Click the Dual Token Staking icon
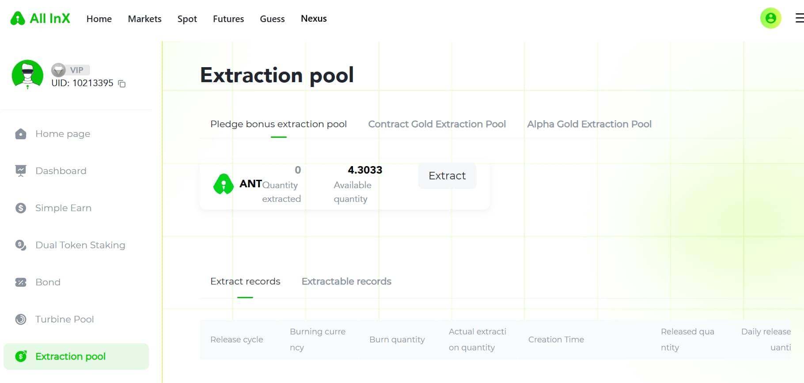The width and height of the screenshot is (804, 383). [21, 245]
